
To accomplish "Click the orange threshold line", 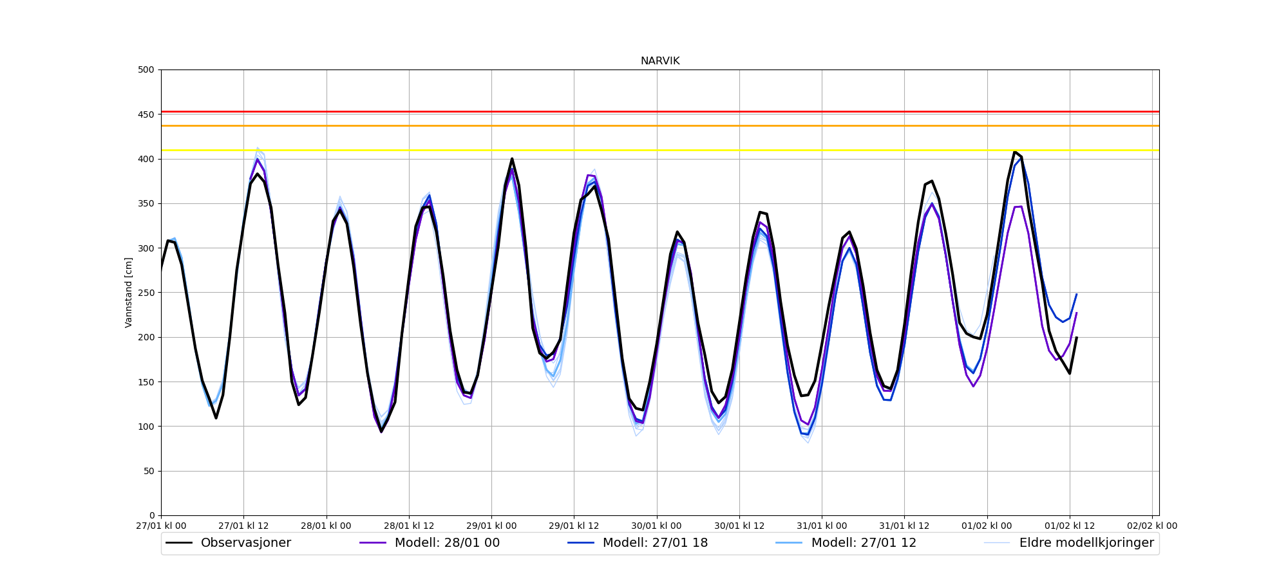I will pyautogui.click(x=660, y=125).
